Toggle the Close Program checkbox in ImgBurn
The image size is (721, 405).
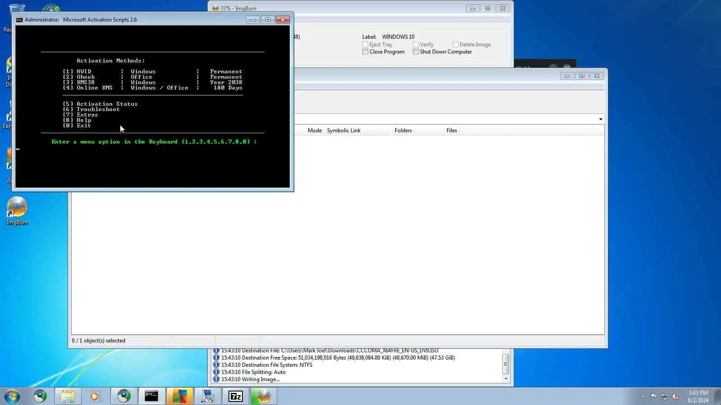365,52
